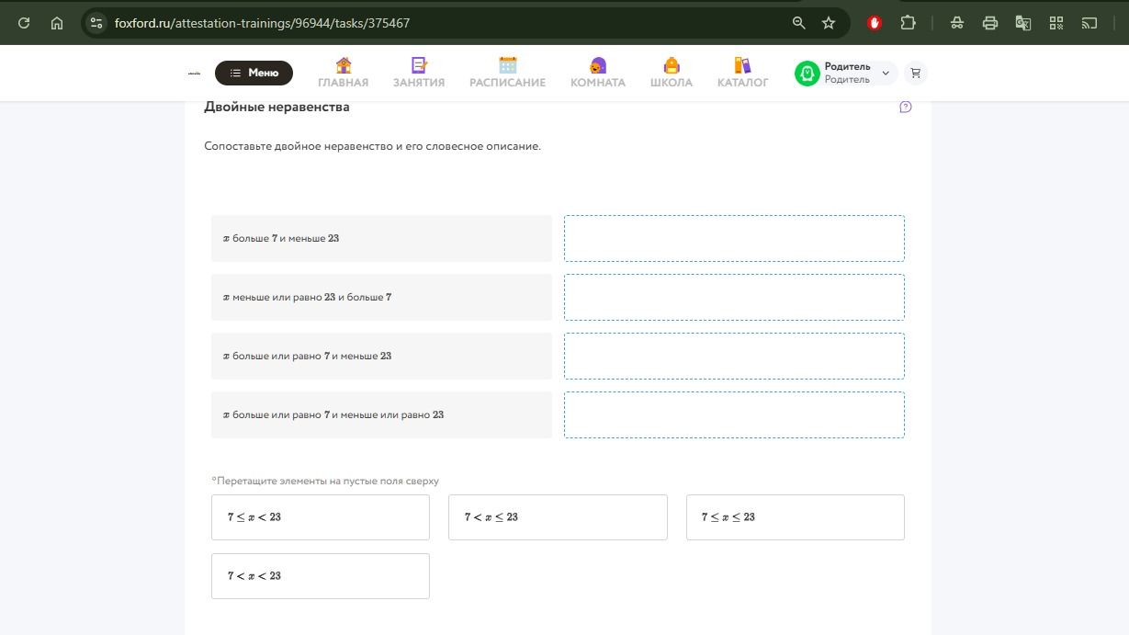Open the Занятия section
The width and height of the screenshot is (1129, 635).
[419, 73]
